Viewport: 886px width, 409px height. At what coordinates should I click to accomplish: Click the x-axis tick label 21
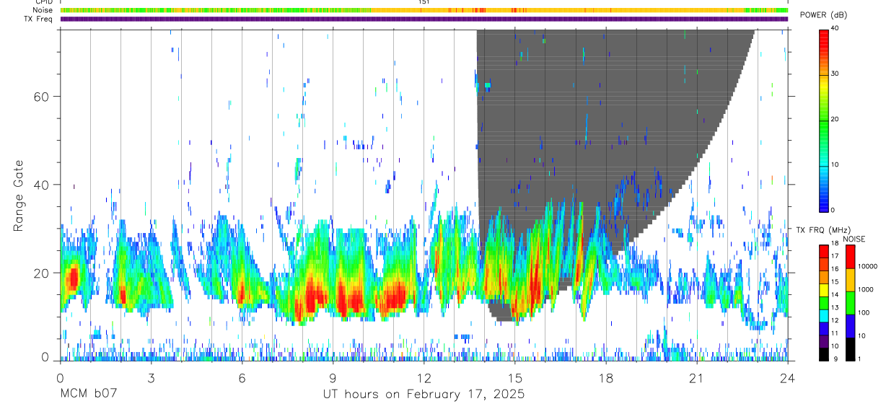coord(696,378)
